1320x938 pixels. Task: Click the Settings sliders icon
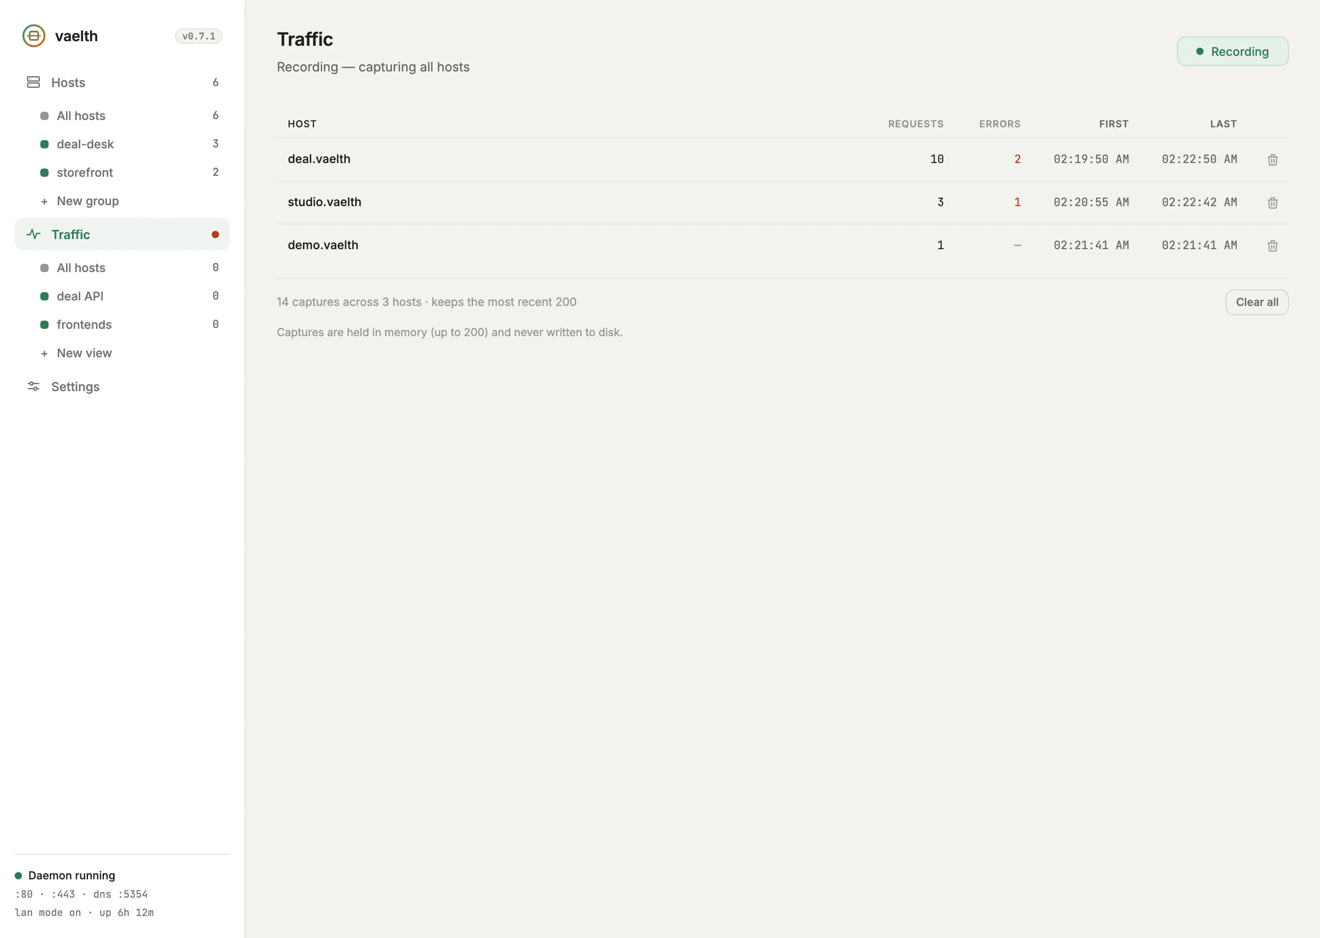click(33, 387)
